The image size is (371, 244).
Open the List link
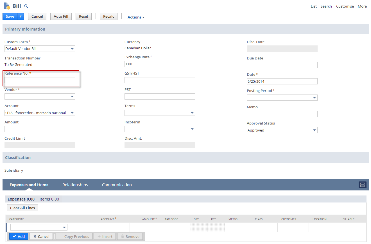314,6
